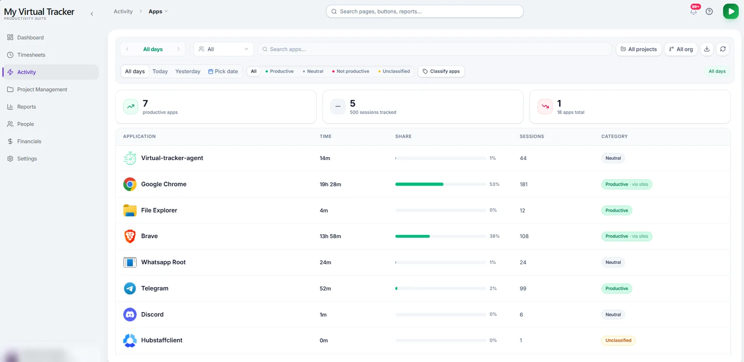Click the Telegram app icon

130,288
